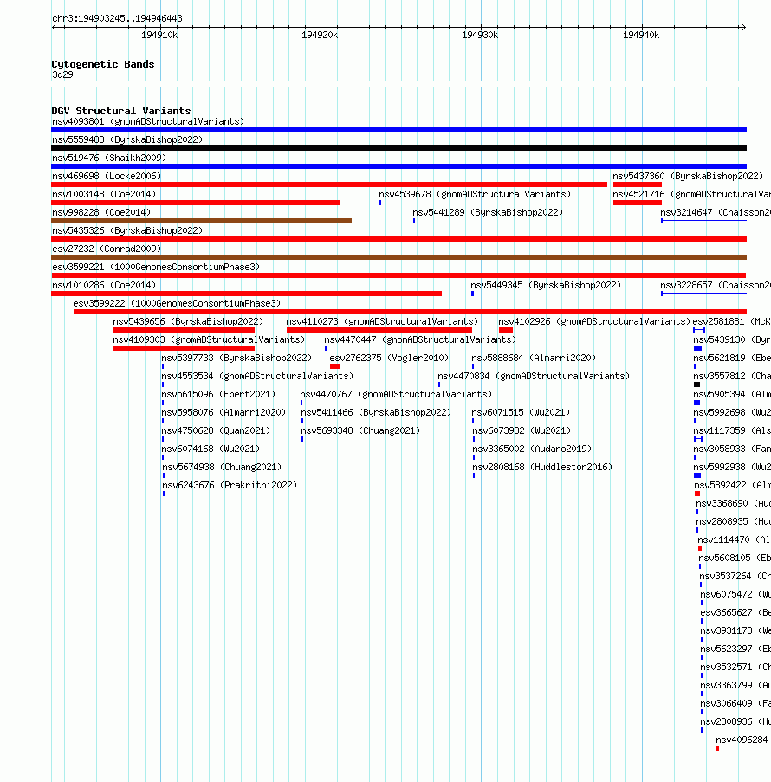
Task: Select the nsv5693348 Chuang2021 label
Action: 360,431
